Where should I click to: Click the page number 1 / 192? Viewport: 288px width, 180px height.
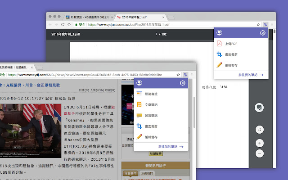161,34
